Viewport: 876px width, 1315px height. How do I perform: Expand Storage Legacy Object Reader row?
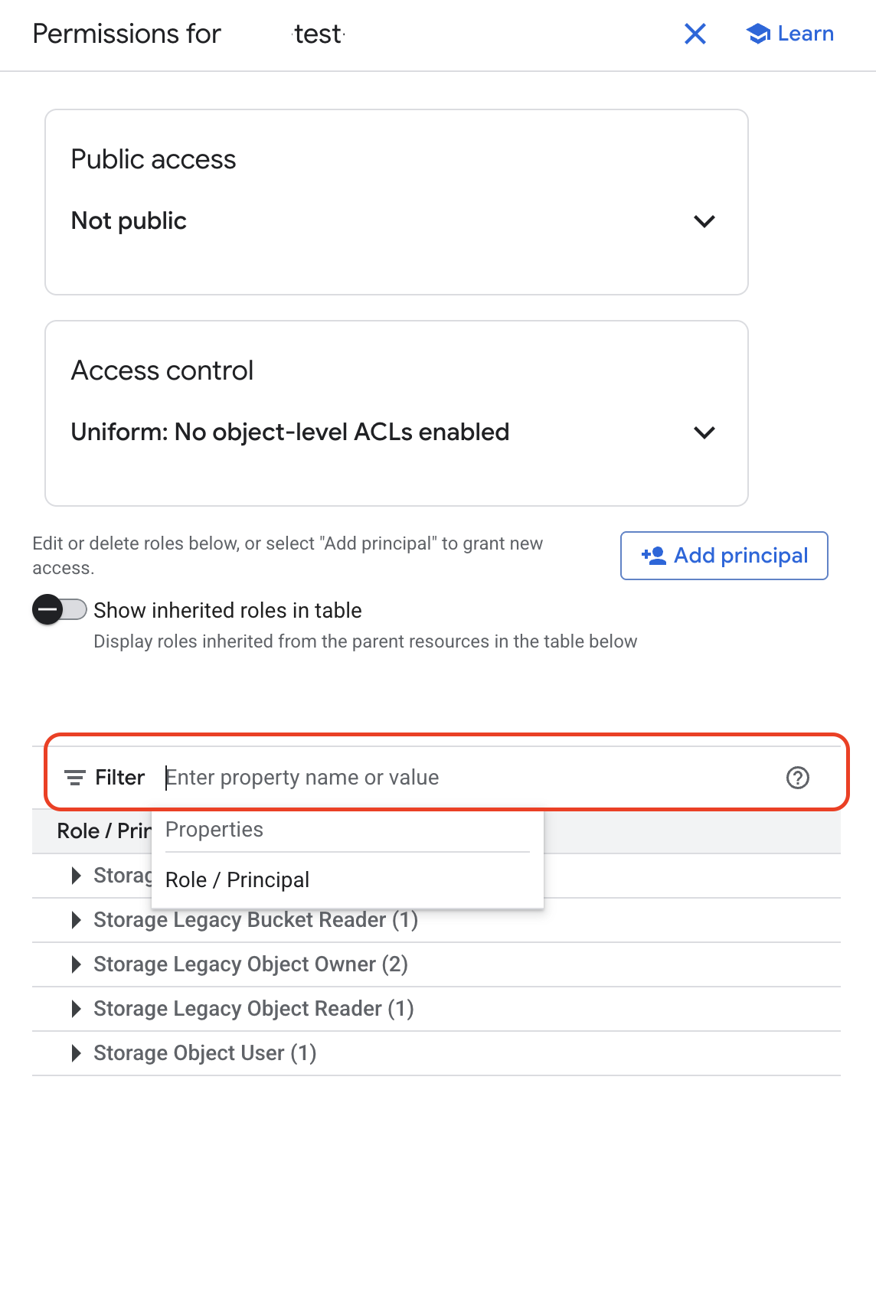[76, 1009]
